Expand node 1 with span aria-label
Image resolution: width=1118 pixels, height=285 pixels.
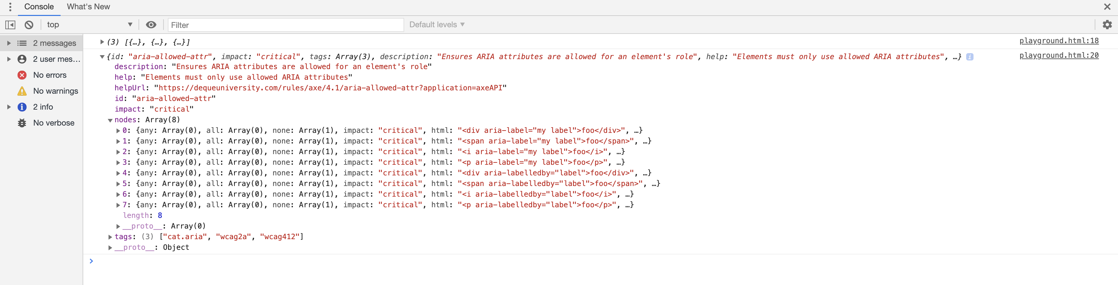click(x=118, y=141)
